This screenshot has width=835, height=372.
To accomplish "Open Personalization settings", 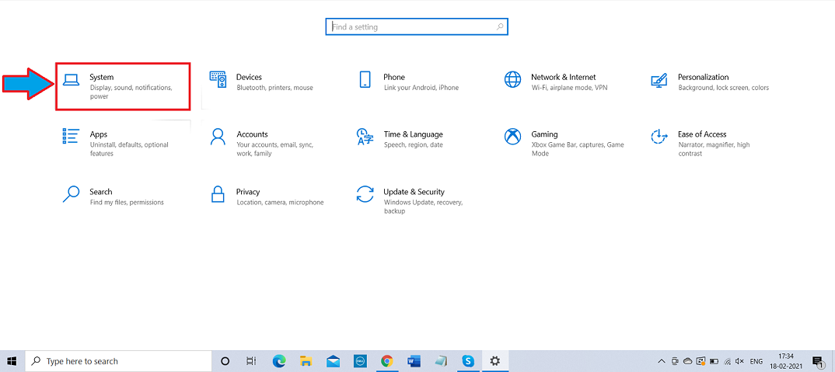I will [703, 78].
